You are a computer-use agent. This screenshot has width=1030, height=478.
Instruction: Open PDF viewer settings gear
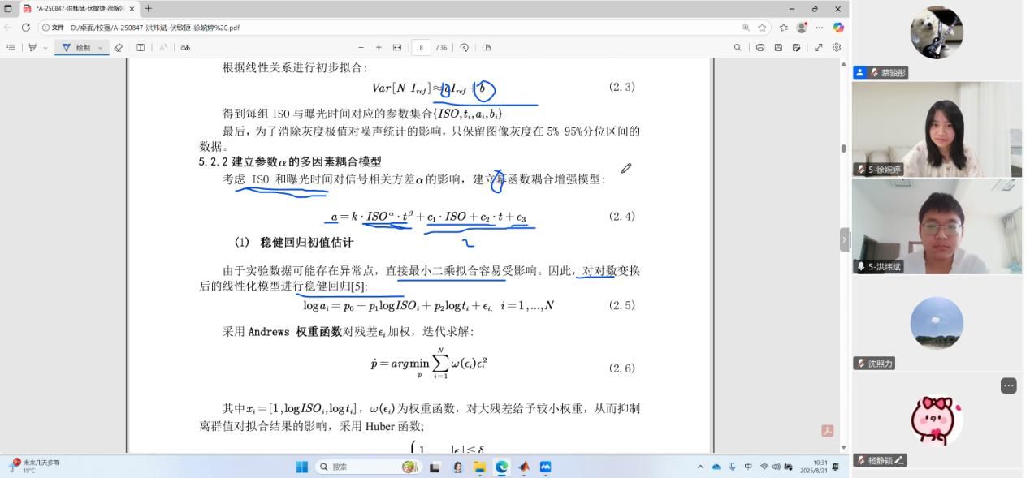point(837,48)
